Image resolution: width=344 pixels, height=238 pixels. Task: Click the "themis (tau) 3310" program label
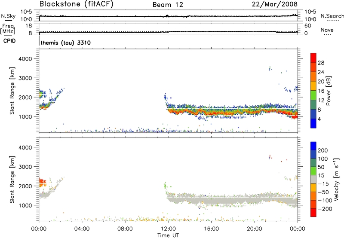(66, 43)
